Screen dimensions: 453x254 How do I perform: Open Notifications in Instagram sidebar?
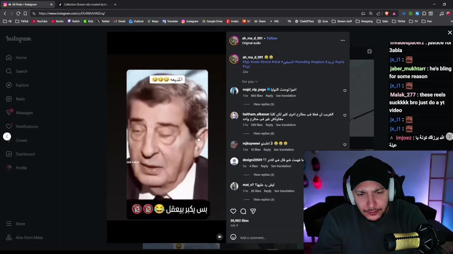(x=22, y=126)
